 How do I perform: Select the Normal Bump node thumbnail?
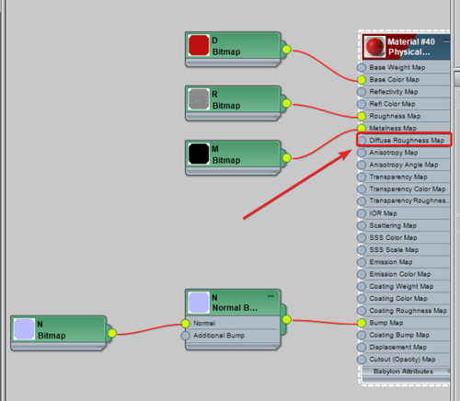tap(199, 303)
